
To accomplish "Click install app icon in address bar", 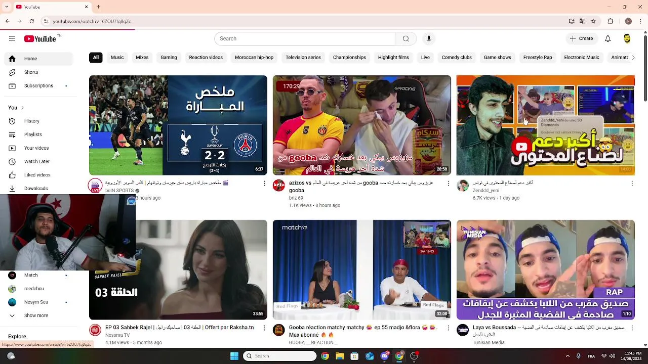I will [x=571, y=21].
